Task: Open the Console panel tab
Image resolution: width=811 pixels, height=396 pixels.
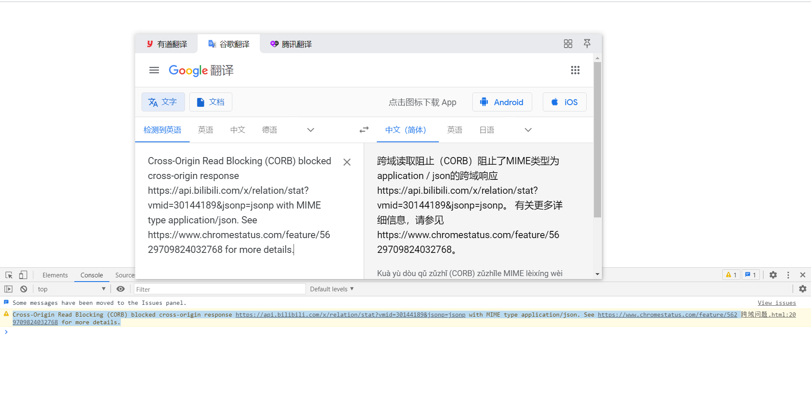Action: pyautogui.click(x=92, y=275)
